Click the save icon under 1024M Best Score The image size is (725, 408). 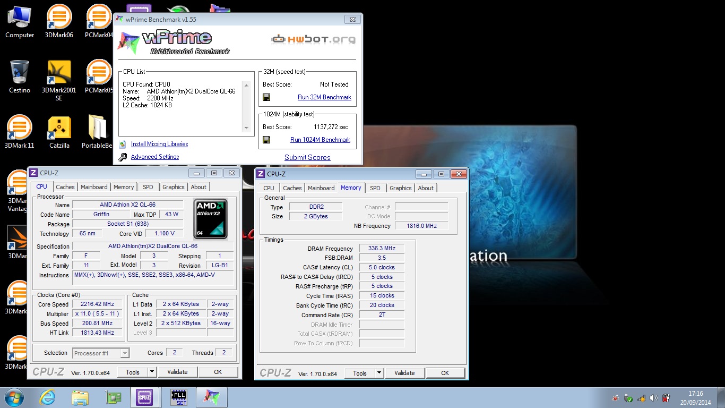266,140
